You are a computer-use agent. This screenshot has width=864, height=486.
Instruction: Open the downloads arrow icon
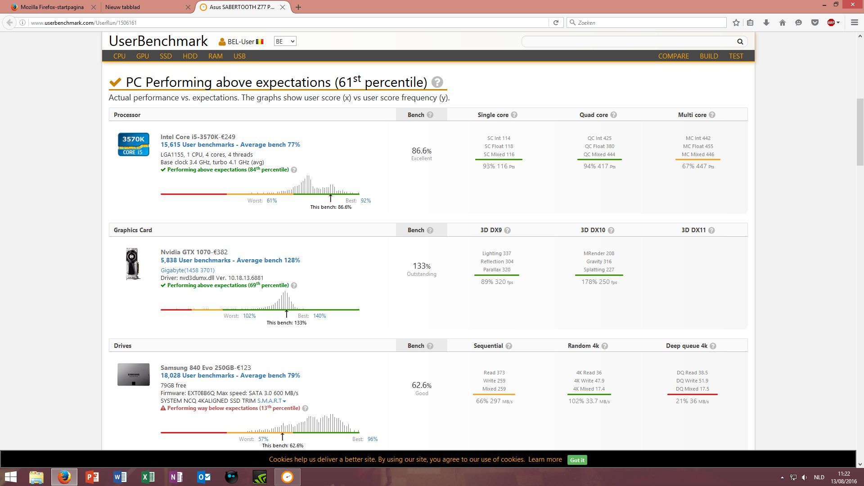point(766,22)
